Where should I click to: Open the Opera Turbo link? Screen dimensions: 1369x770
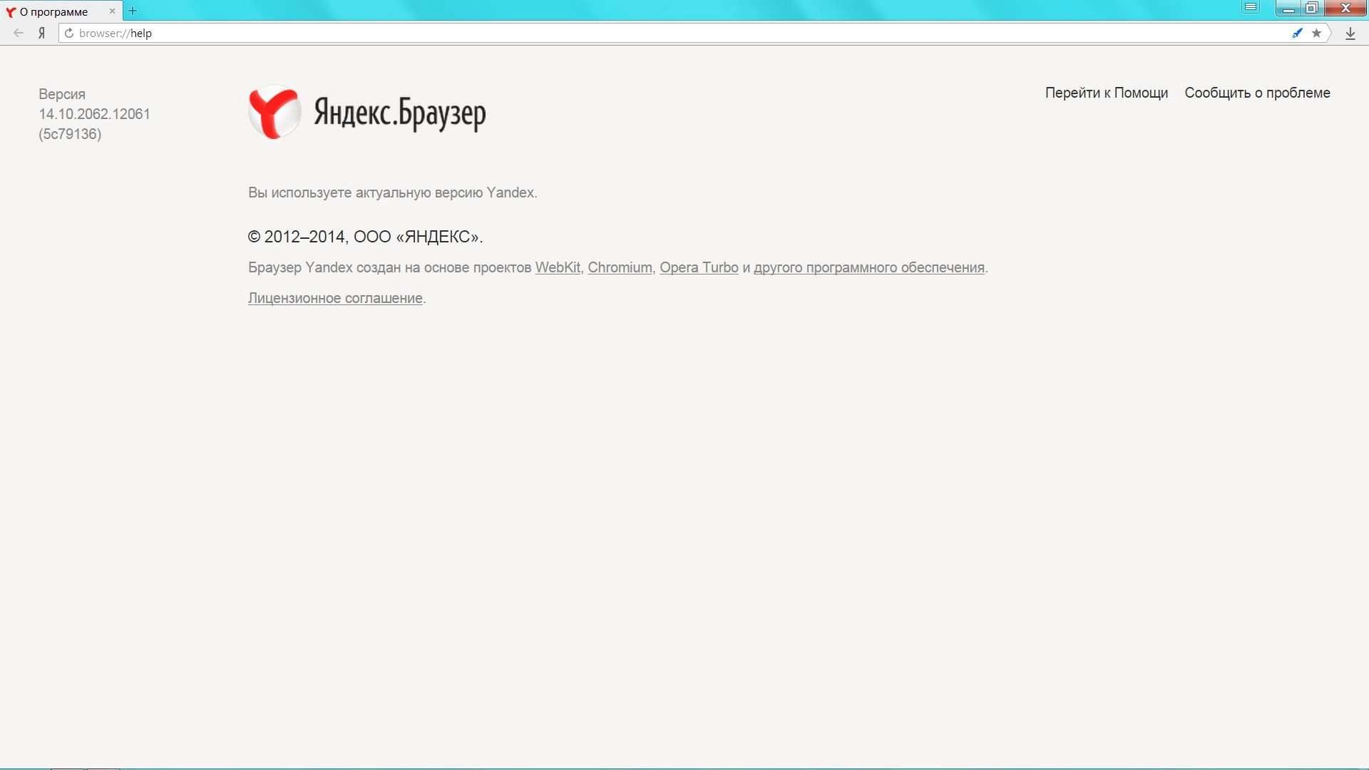699,267
